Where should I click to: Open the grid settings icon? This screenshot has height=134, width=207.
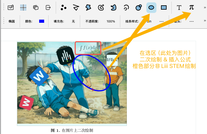click(x=23, y=7)
